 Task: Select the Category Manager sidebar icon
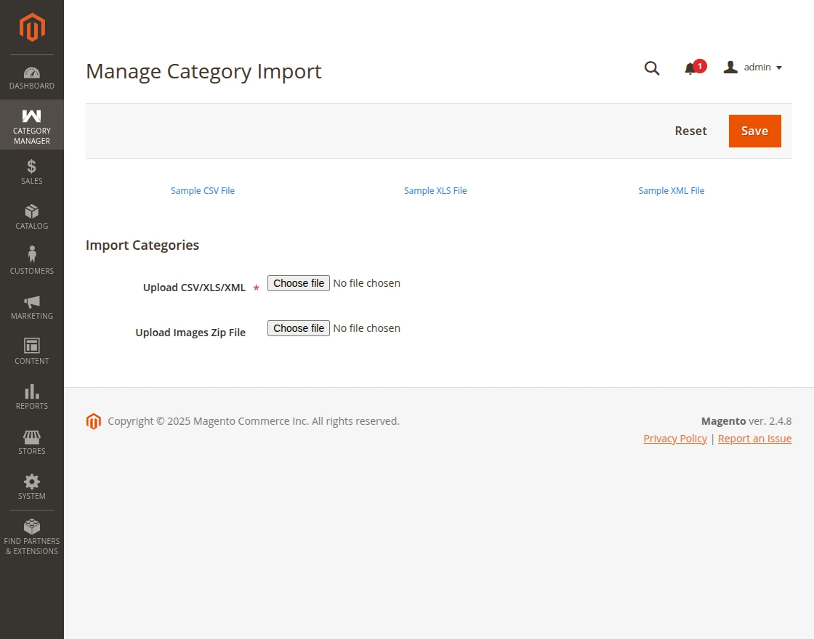[31, 125]
